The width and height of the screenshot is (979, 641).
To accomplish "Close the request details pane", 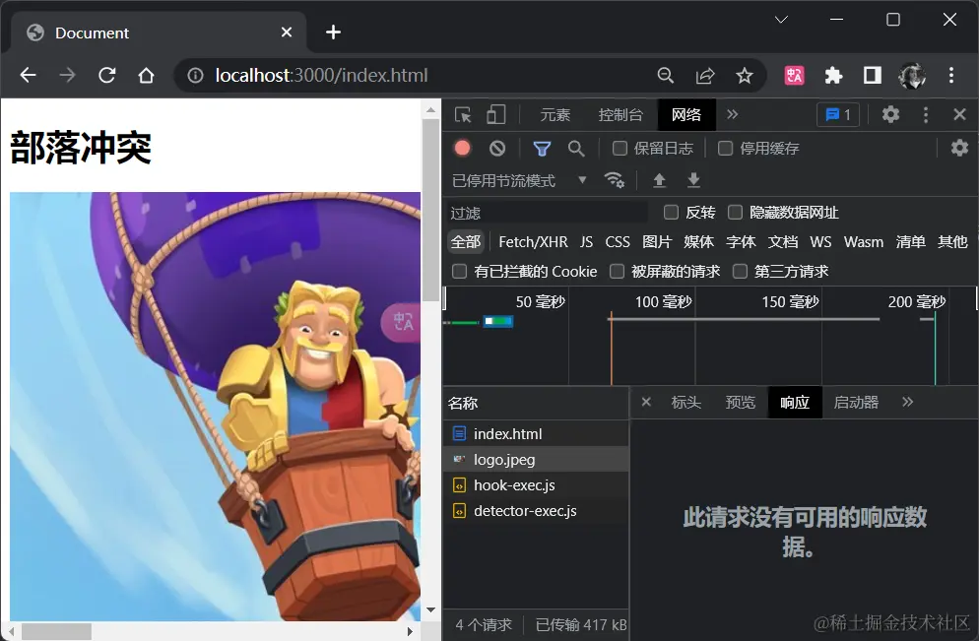I will click(x=646, y=402).
